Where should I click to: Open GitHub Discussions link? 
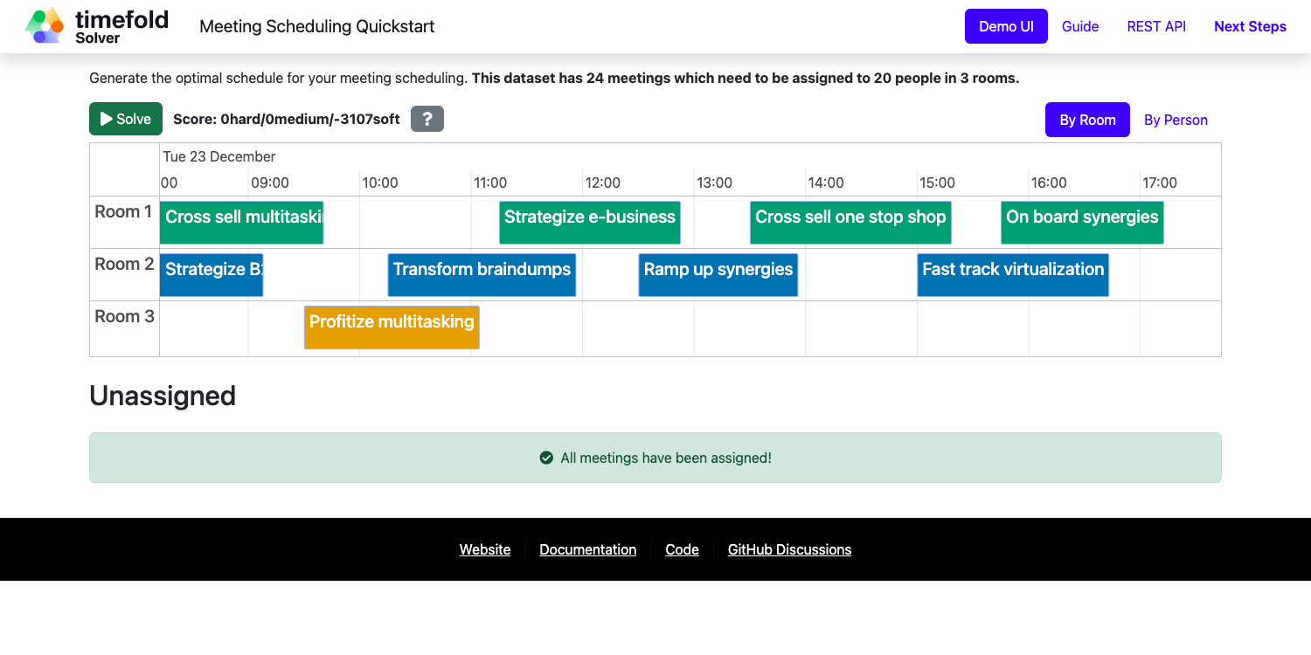[x=789, y=549]
